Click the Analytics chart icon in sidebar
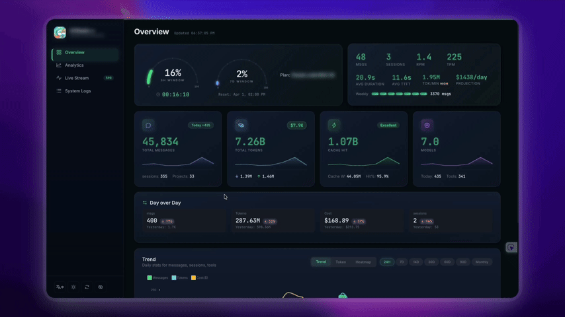 tap(59, 65)
